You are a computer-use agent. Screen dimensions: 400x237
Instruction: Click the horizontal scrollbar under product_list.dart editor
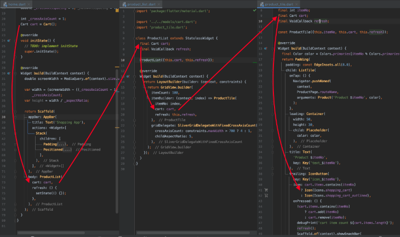click(193, 233)
